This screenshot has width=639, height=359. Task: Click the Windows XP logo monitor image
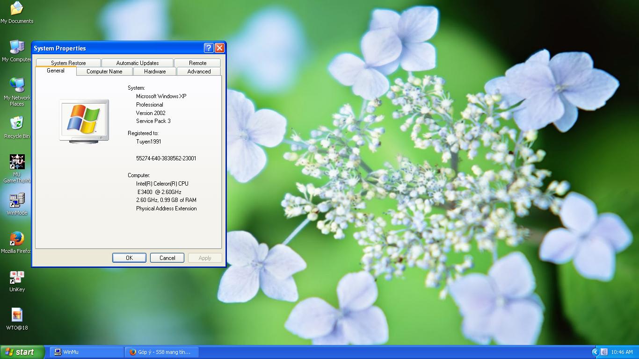pyautogui.click(x=84, y=121)
